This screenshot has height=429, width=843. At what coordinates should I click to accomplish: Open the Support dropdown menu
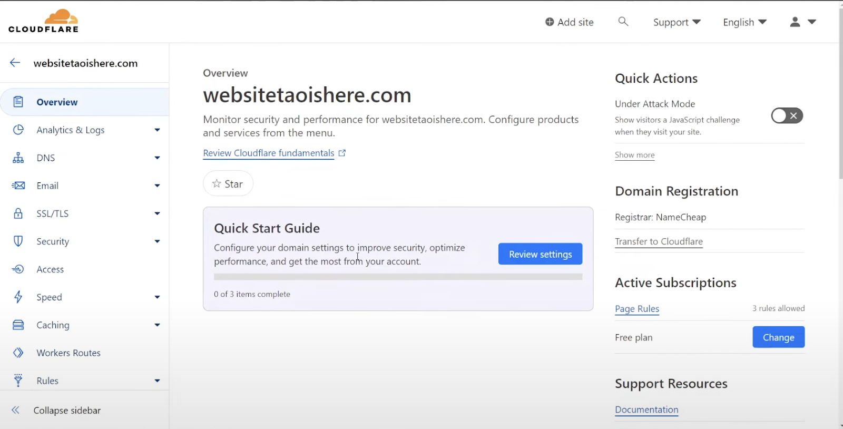[x=677, y=22]
